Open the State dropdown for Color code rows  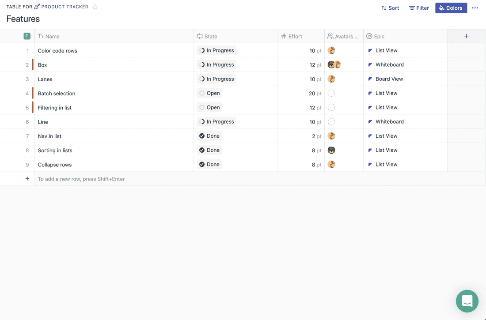(216, 51)
